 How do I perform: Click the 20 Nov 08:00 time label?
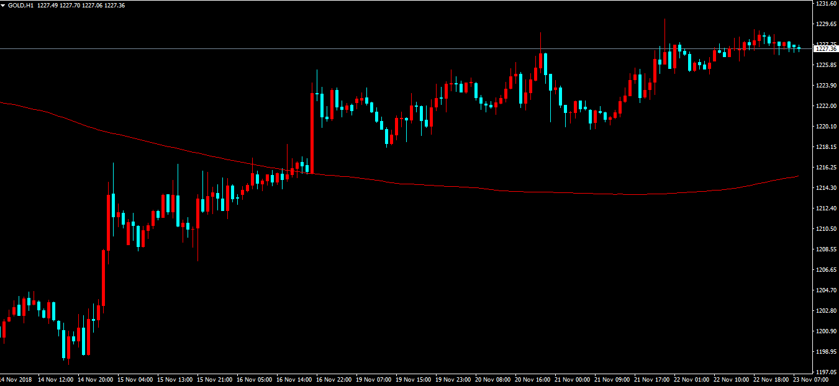click(492, 379)
